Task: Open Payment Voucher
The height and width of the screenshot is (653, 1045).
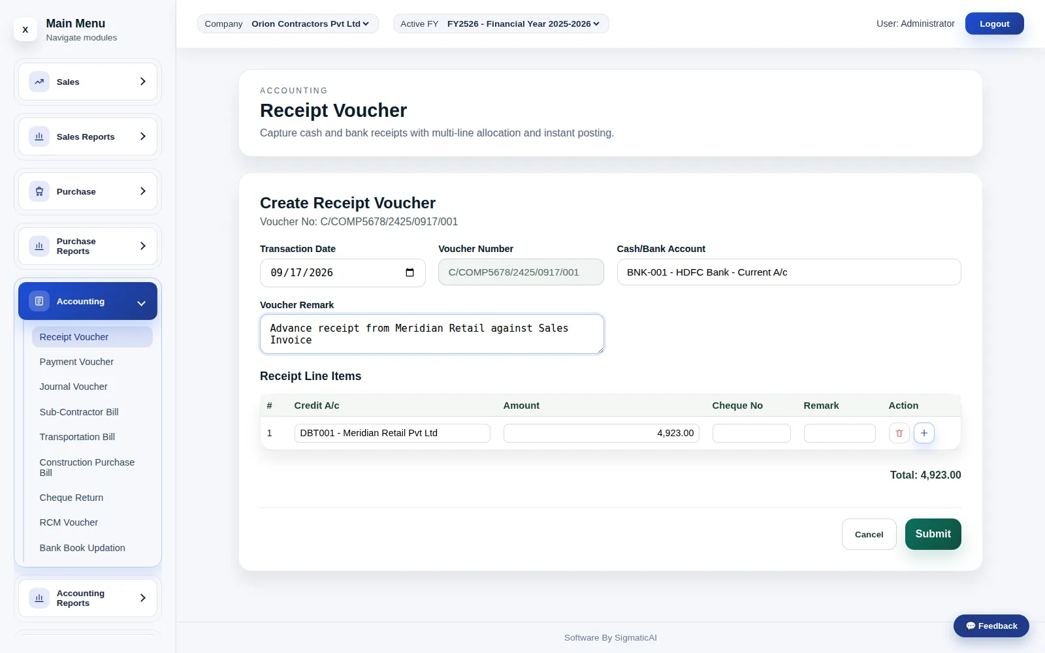Action: click(x=92, y=362)
